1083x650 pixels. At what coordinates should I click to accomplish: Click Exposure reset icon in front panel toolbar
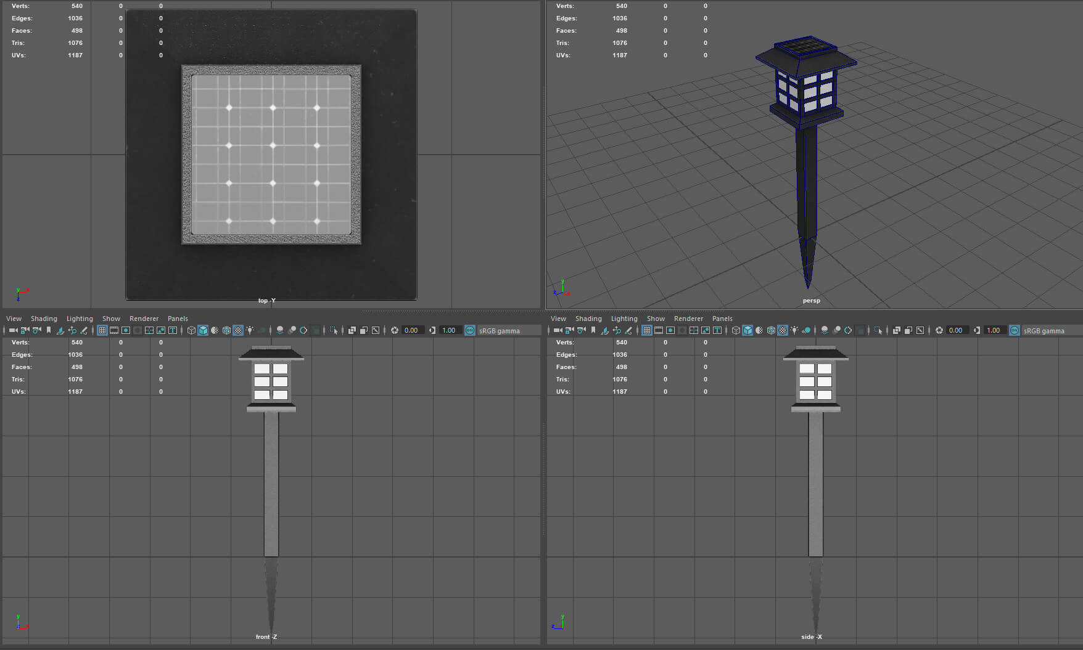395,330
